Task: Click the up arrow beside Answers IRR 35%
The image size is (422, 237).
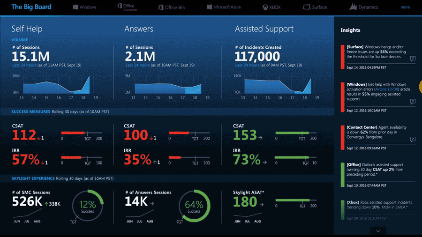Action: click(155, 163)
